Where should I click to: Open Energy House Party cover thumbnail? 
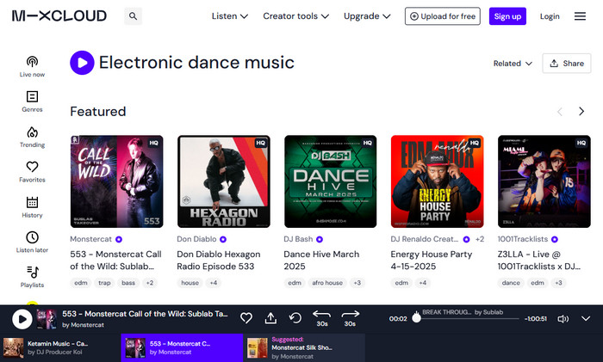[x=438, y=181]
